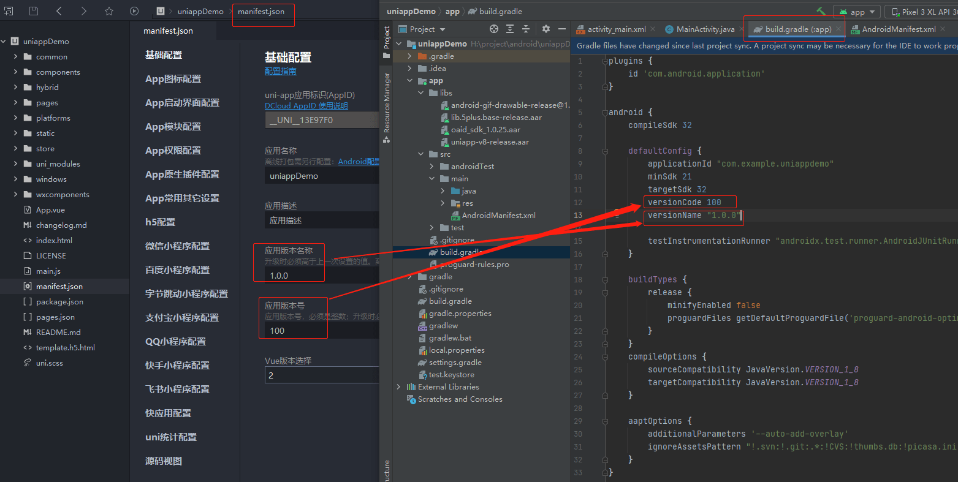The height and width of the screenshot is (482, 958).
Task: Go back using the left arrow in HBuilderX
Action: pyautogui.click(x=59, y=11)
